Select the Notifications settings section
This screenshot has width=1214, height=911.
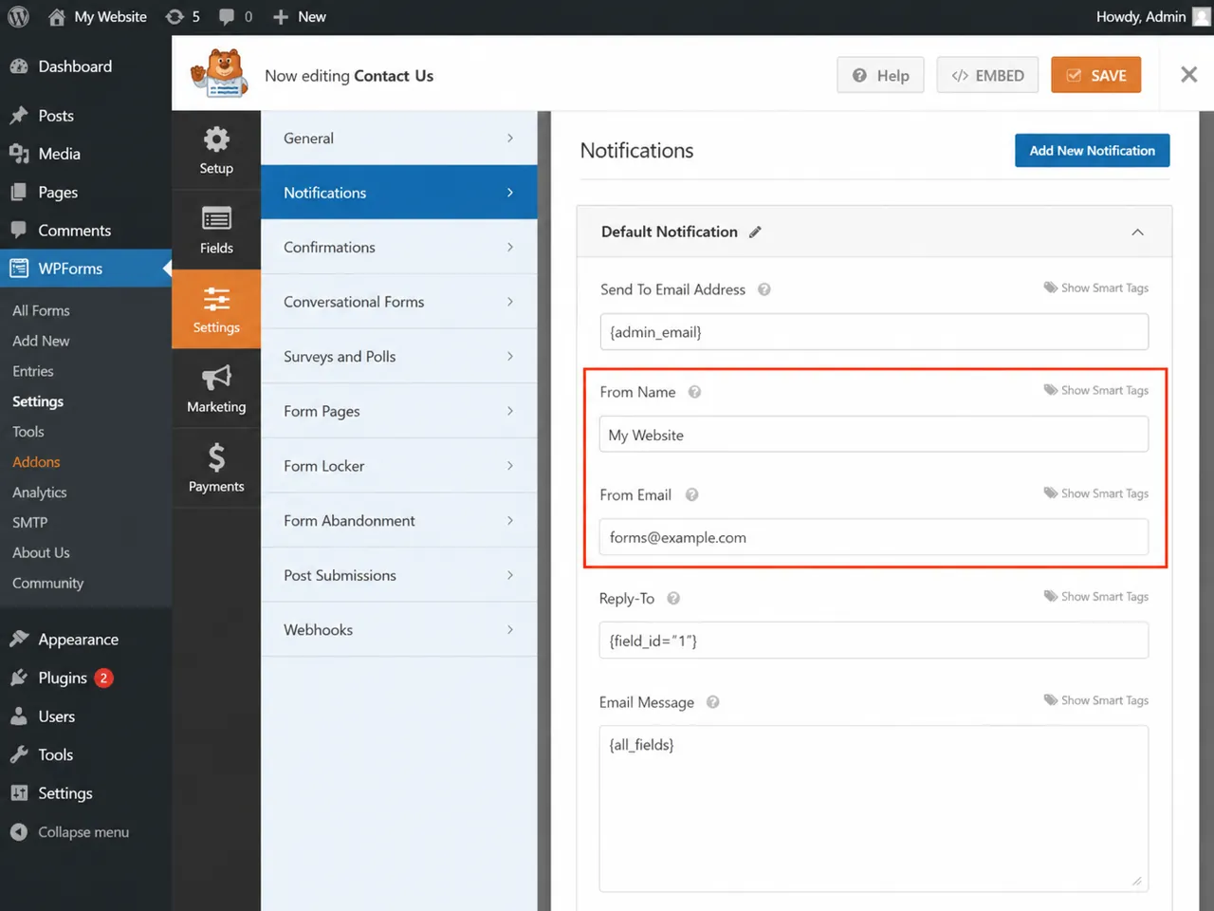398,193
